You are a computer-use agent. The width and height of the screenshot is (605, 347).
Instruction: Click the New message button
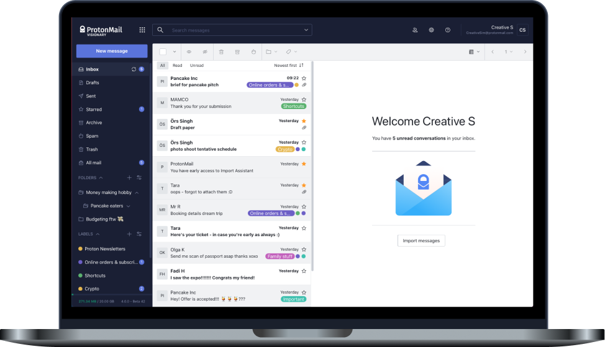[112, 51]
